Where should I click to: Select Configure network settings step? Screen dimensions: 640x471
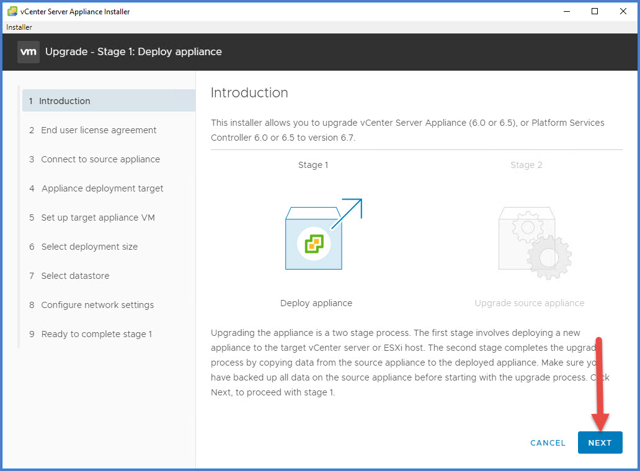click(x=97, y=305)
